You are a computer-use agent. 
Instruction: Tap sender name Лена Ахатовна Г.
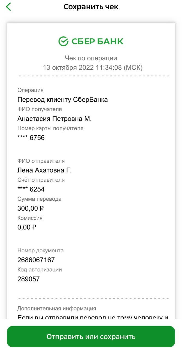pyautogui.click(x=44, y=170)
